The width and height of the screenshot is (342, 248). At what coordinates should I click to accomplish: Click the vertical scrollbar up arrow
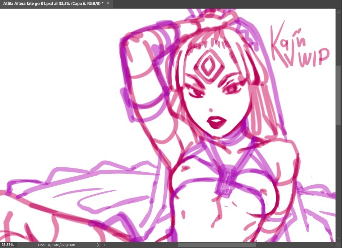(x=338, y=13)
